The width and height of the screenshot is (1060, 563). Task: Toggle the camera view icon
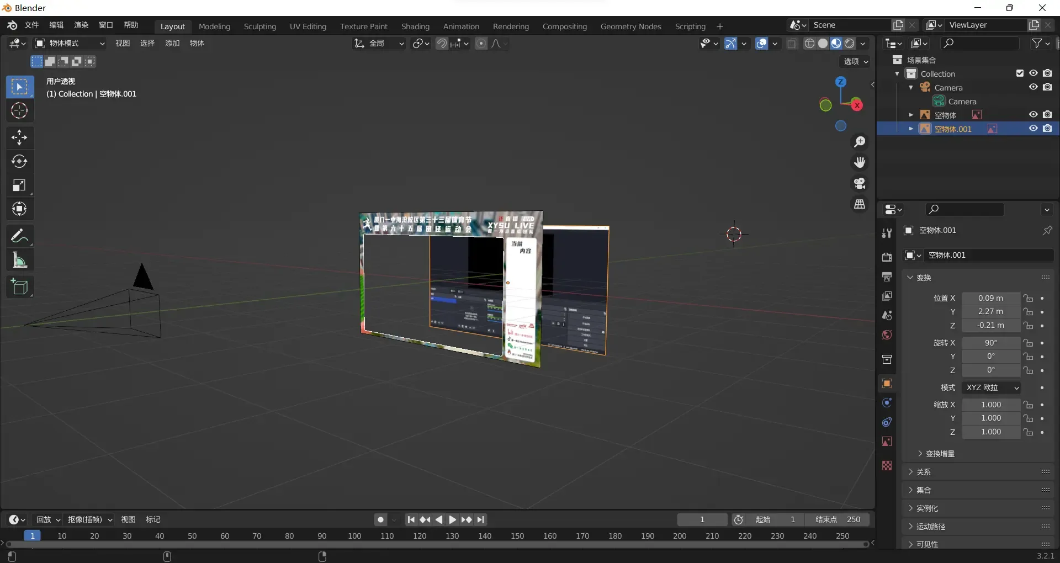pyautogui.click(x=860, y=183)
